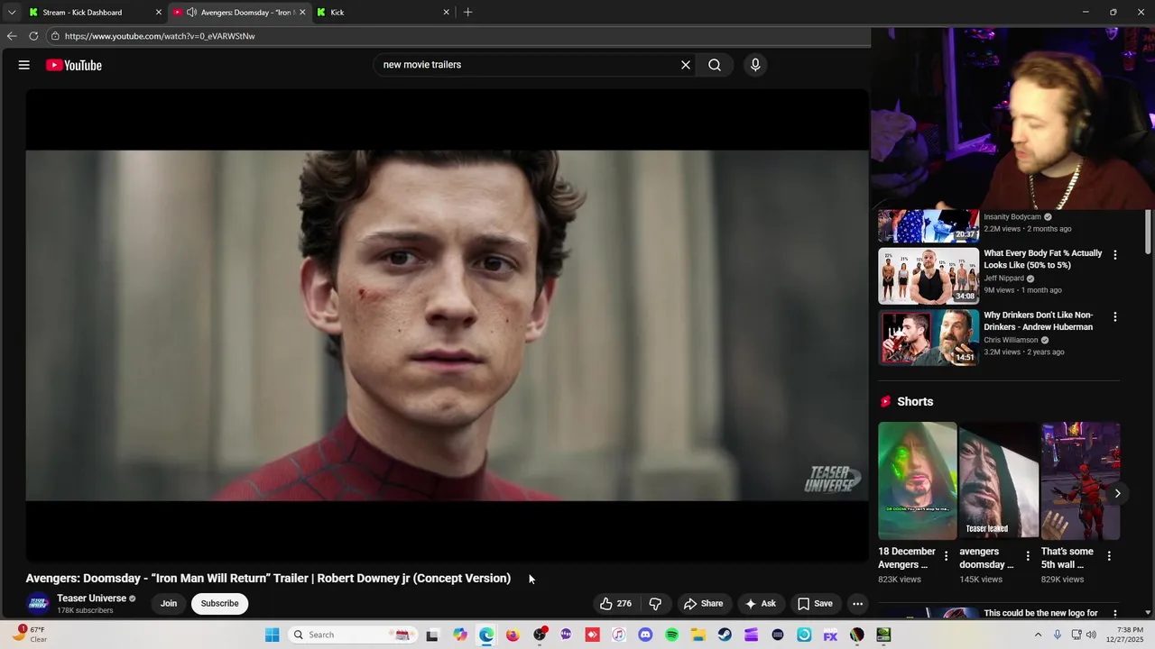Open the FX app from the taskbar
The image size is (1155, 649).
[x=830, y=635]
